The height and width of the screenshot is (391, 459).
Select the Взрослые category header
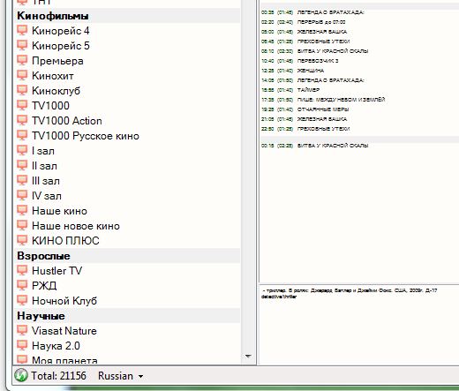point(127,256)
